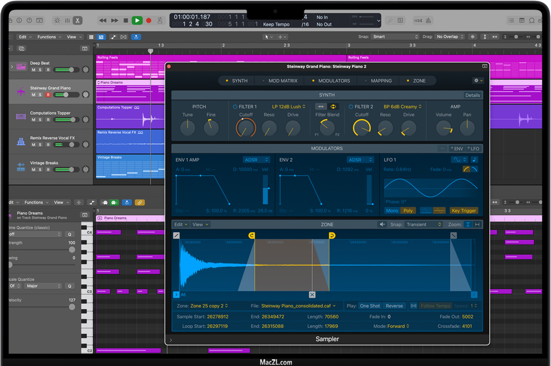The height and width of the screenshot is (366, 551).
Task: Open the MAPPING tab
Action: [x=381, y=81]
